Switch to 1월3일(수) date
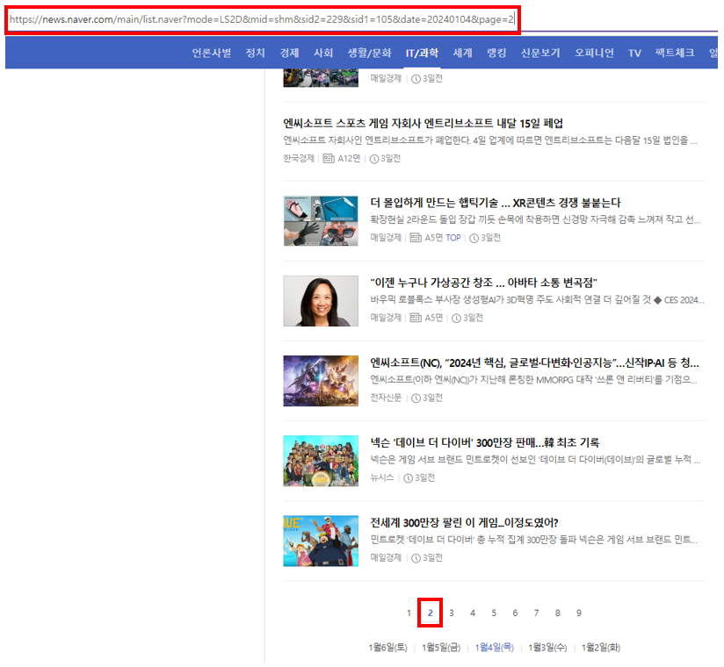Viewport: 724px width, 667px height. [547, 648]
